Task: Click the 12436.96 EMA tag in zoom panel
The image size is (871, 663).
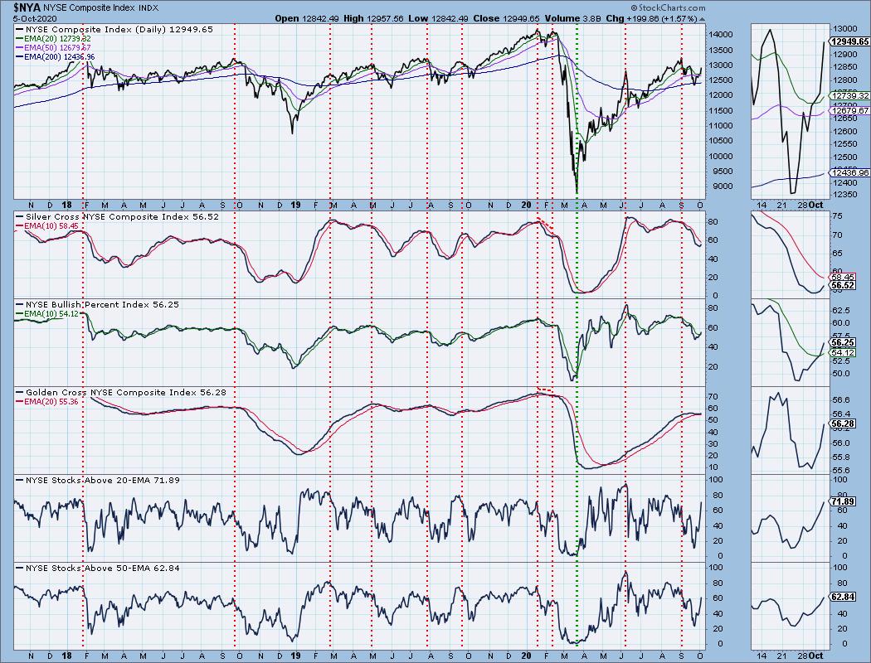Action: (850, 172)
